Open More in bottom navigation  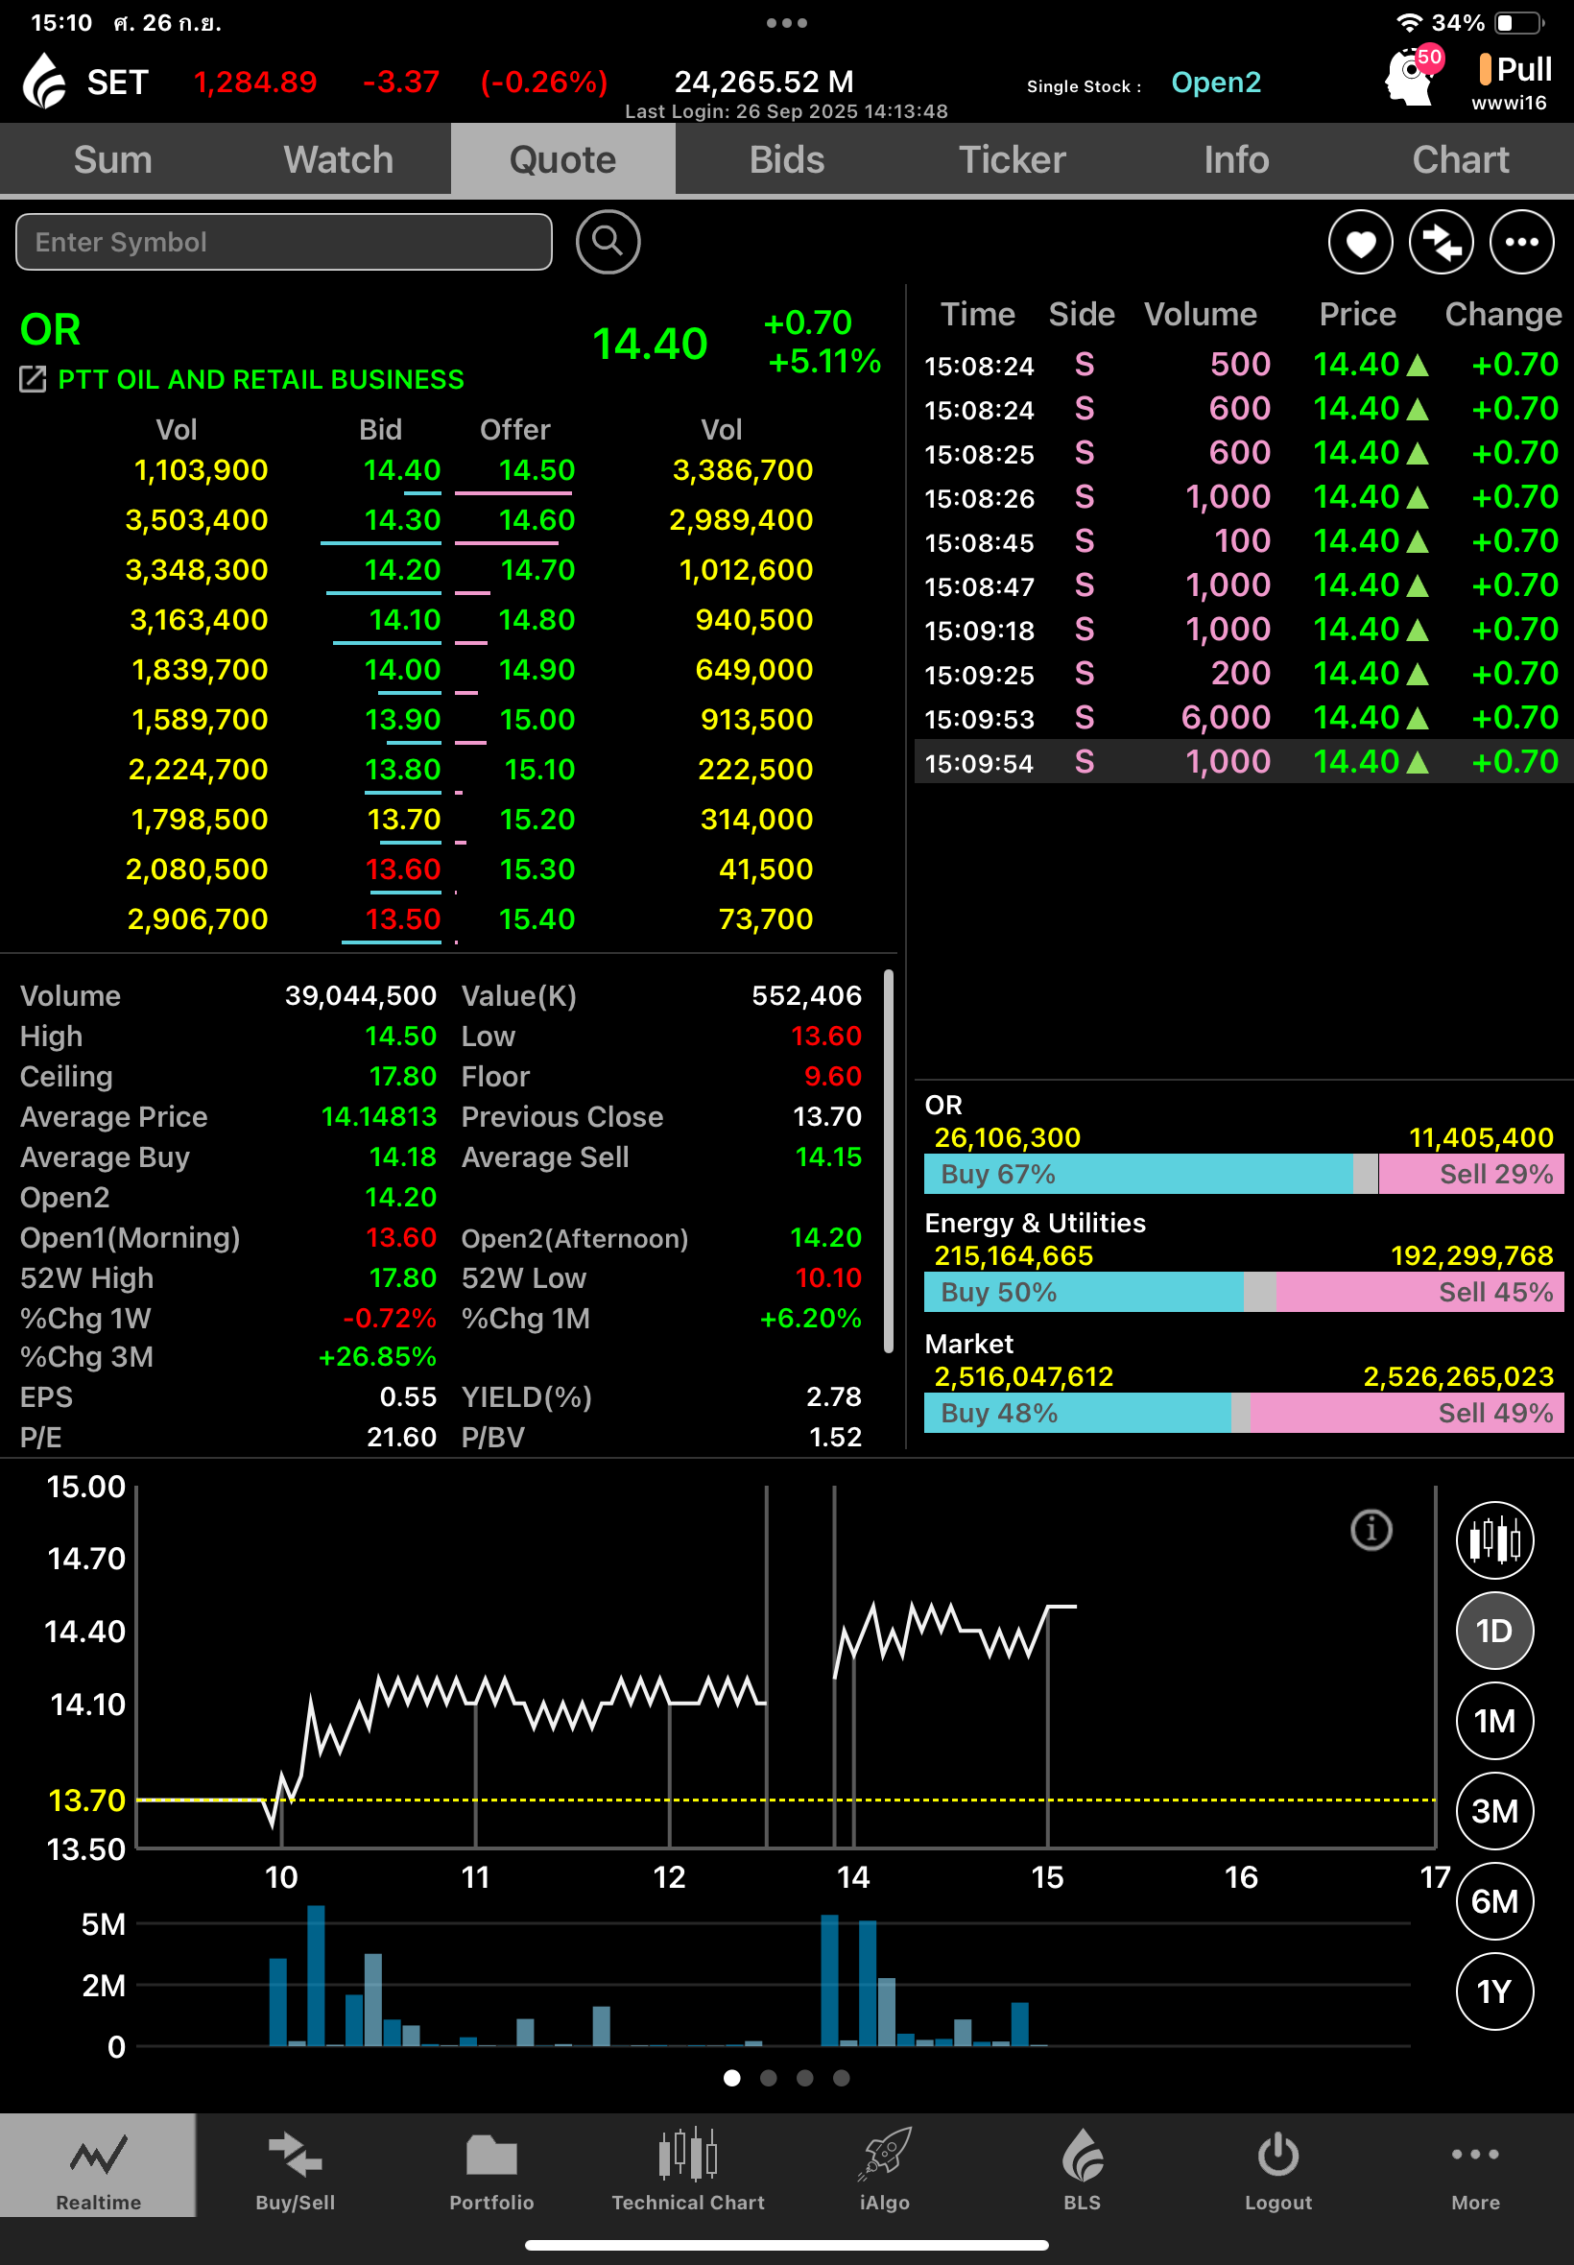(1475, 2165)
